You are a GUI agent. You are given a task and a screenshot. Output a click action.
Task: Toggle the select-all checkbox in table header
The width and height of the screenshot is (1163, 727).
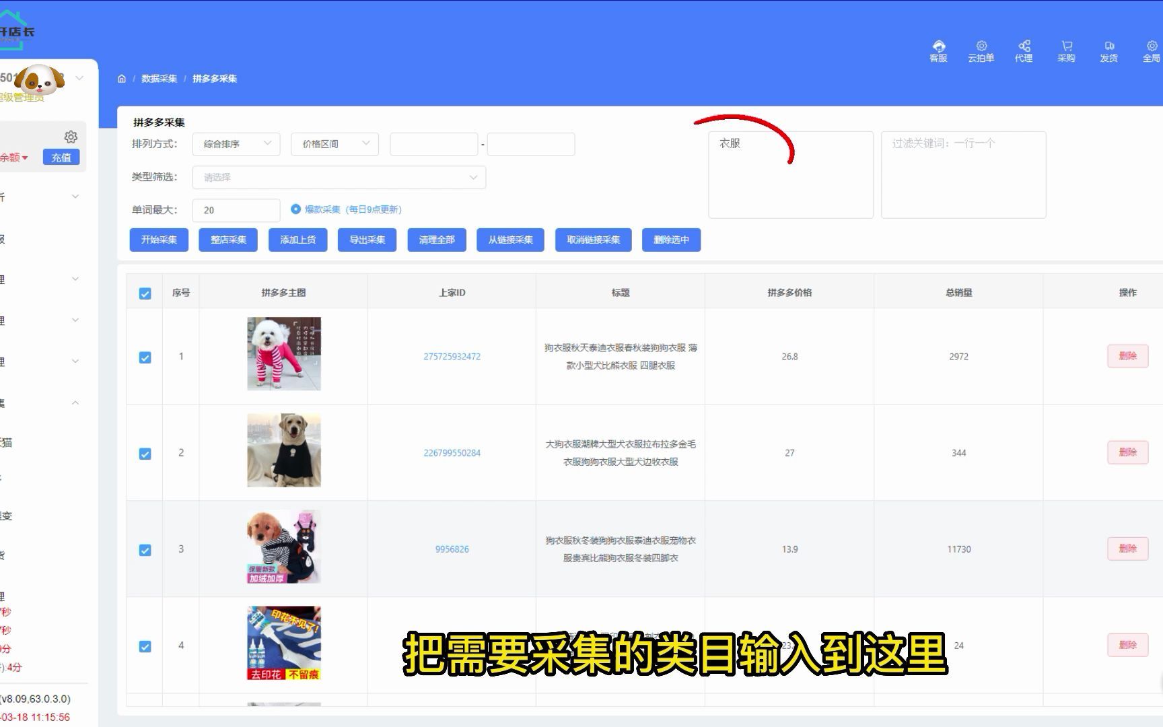pyautogui.click(x=145, y=292)
